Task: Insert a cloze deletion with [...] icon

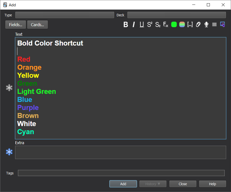Action: pyautogui.click(x=190, y=24)
